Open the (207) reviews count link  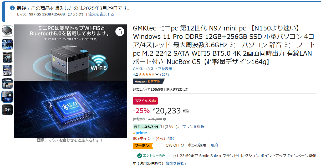[x=165, y=75]
